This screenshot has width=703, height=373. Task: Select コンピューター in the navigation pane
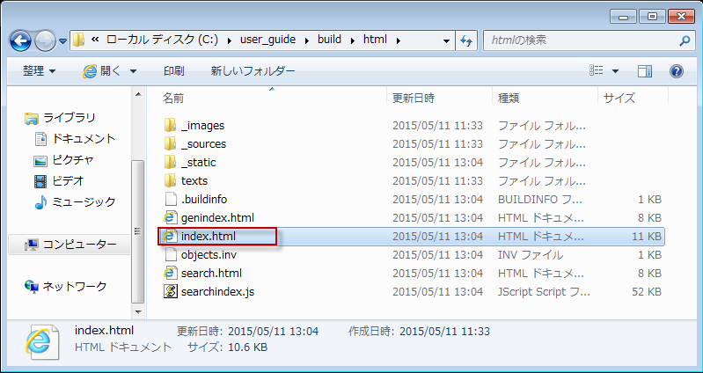pos(80,245)
